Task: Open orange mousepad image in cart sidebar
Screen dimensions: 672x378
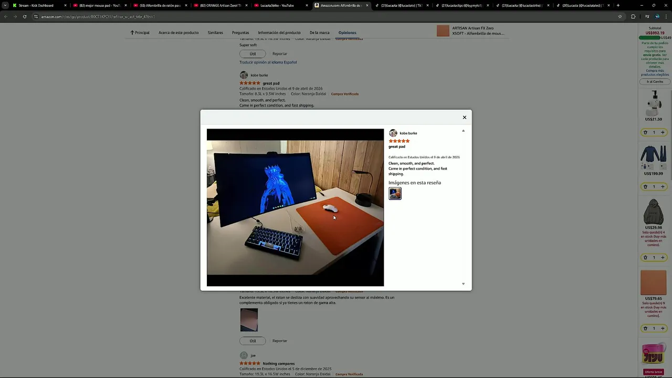Action: (654, 282)
